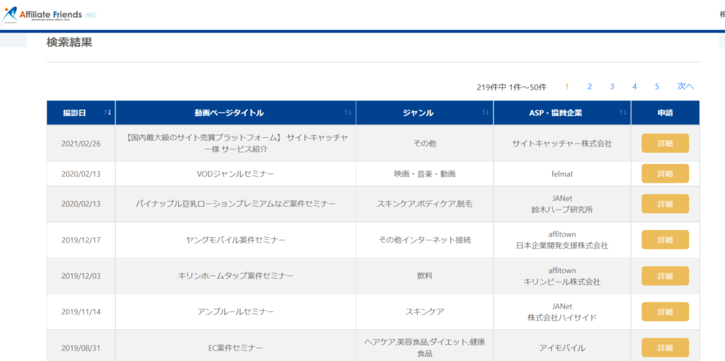The width and height of the screenshot is (725, 361).
Task: Sort by 動画ページタイトル column arrows
Action: point(348,113)
